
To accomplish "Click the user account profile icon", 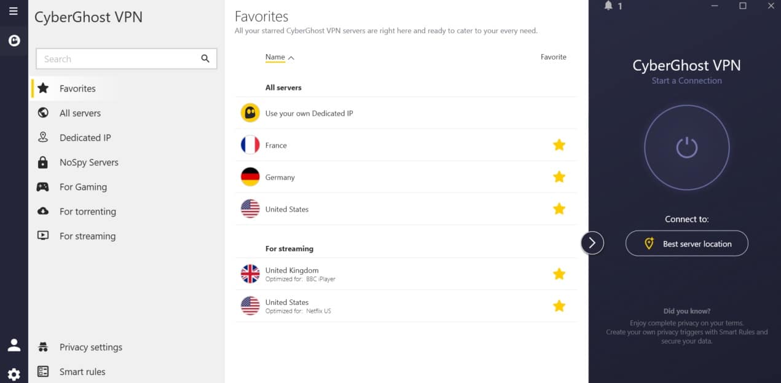I will (14, 345).
